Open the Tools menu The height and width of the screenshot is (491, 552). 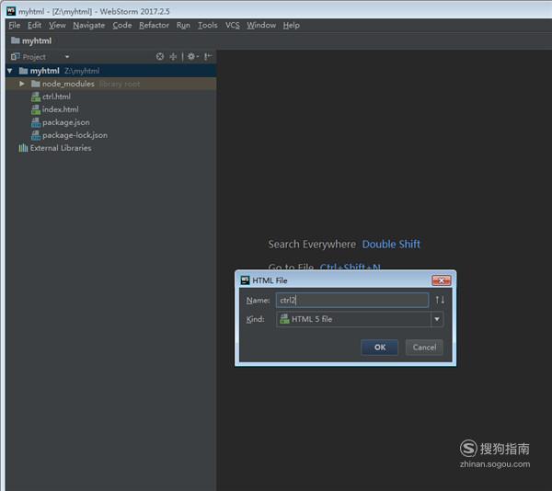[207, 26]
